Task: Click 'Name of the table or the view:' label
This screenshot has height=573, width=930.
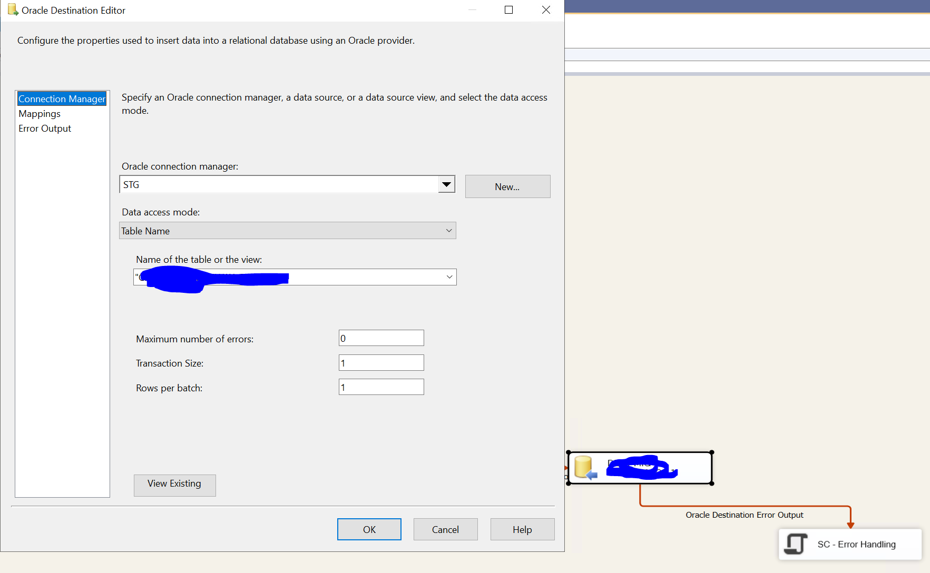Action: click(x=199, y=260)
